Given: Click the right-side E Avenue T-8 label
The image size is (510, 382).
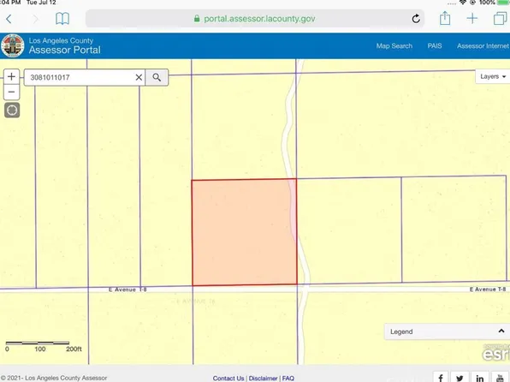Looking at the screenshot, I should [488, 289].
